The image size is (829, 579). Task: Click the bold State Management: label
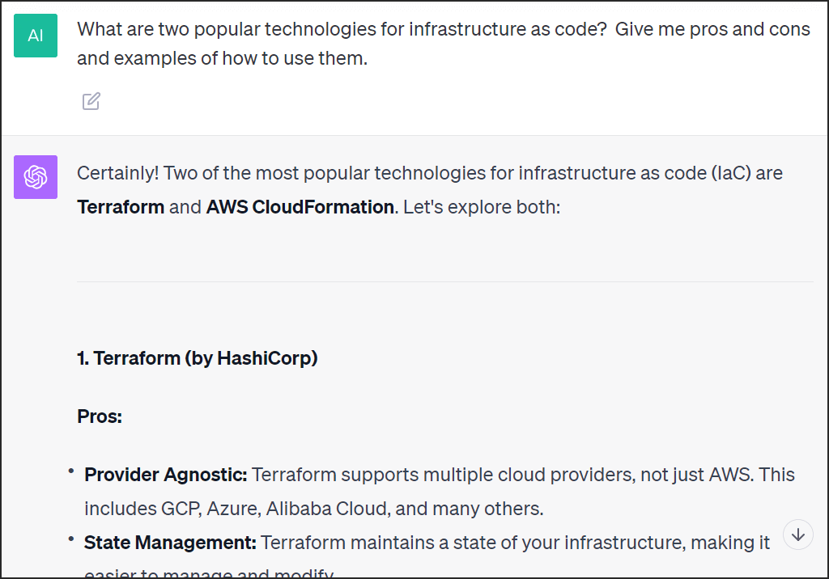click(x=170, y=543)
